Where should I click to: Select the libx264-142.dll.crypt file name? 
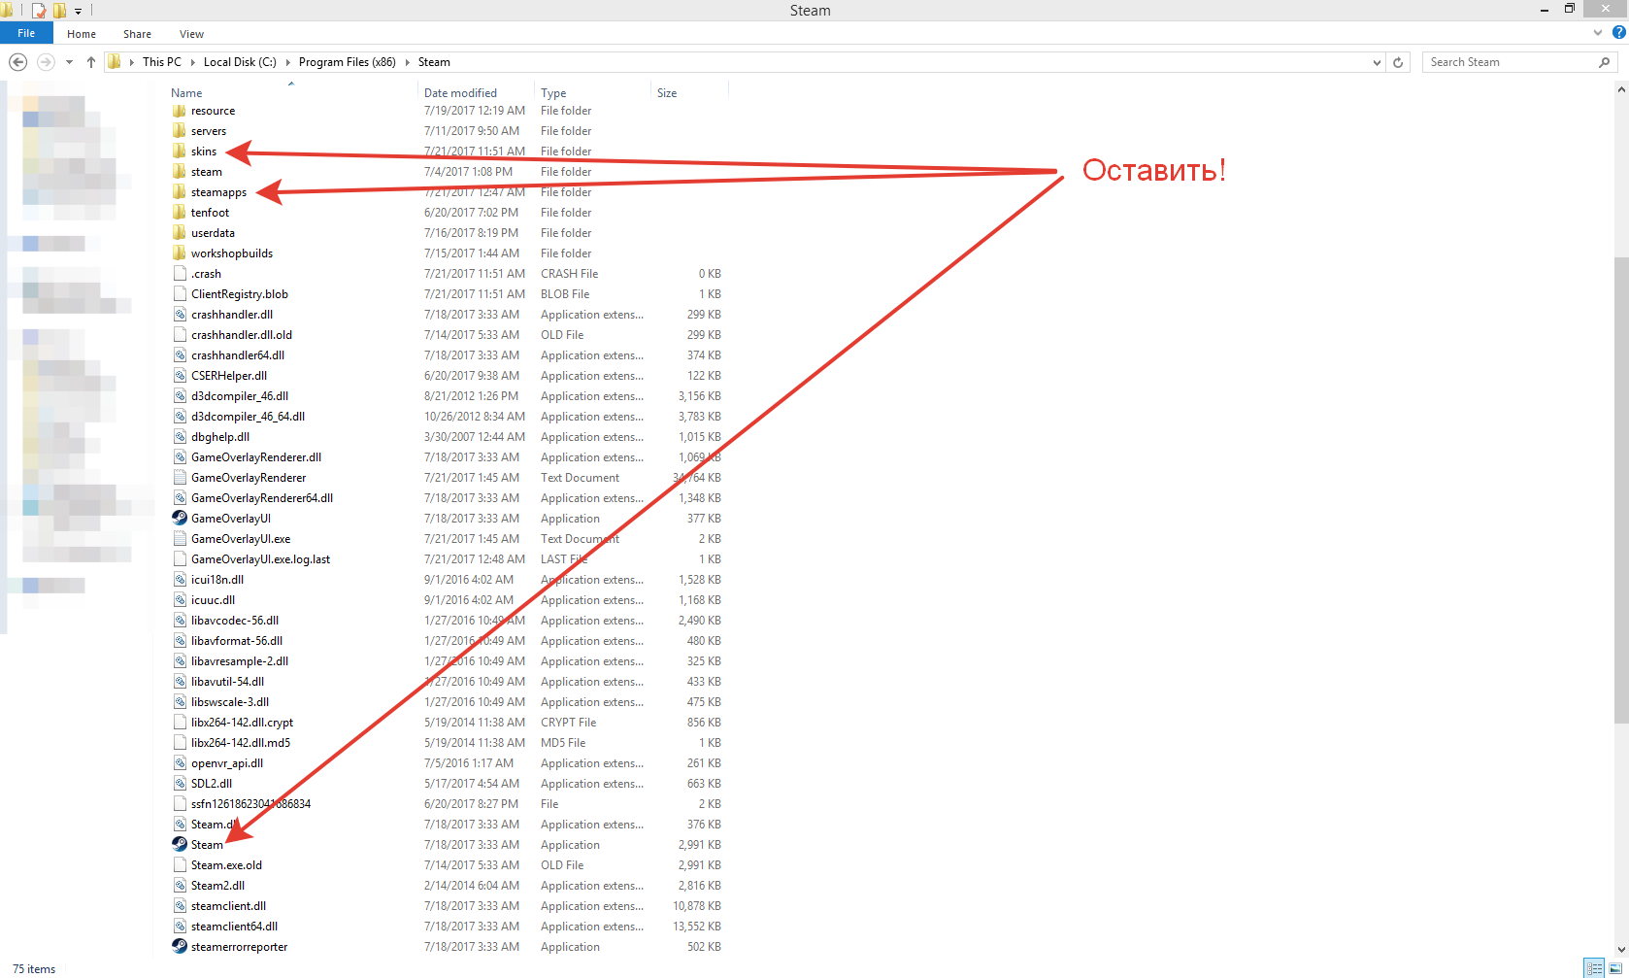click(242, 723)
